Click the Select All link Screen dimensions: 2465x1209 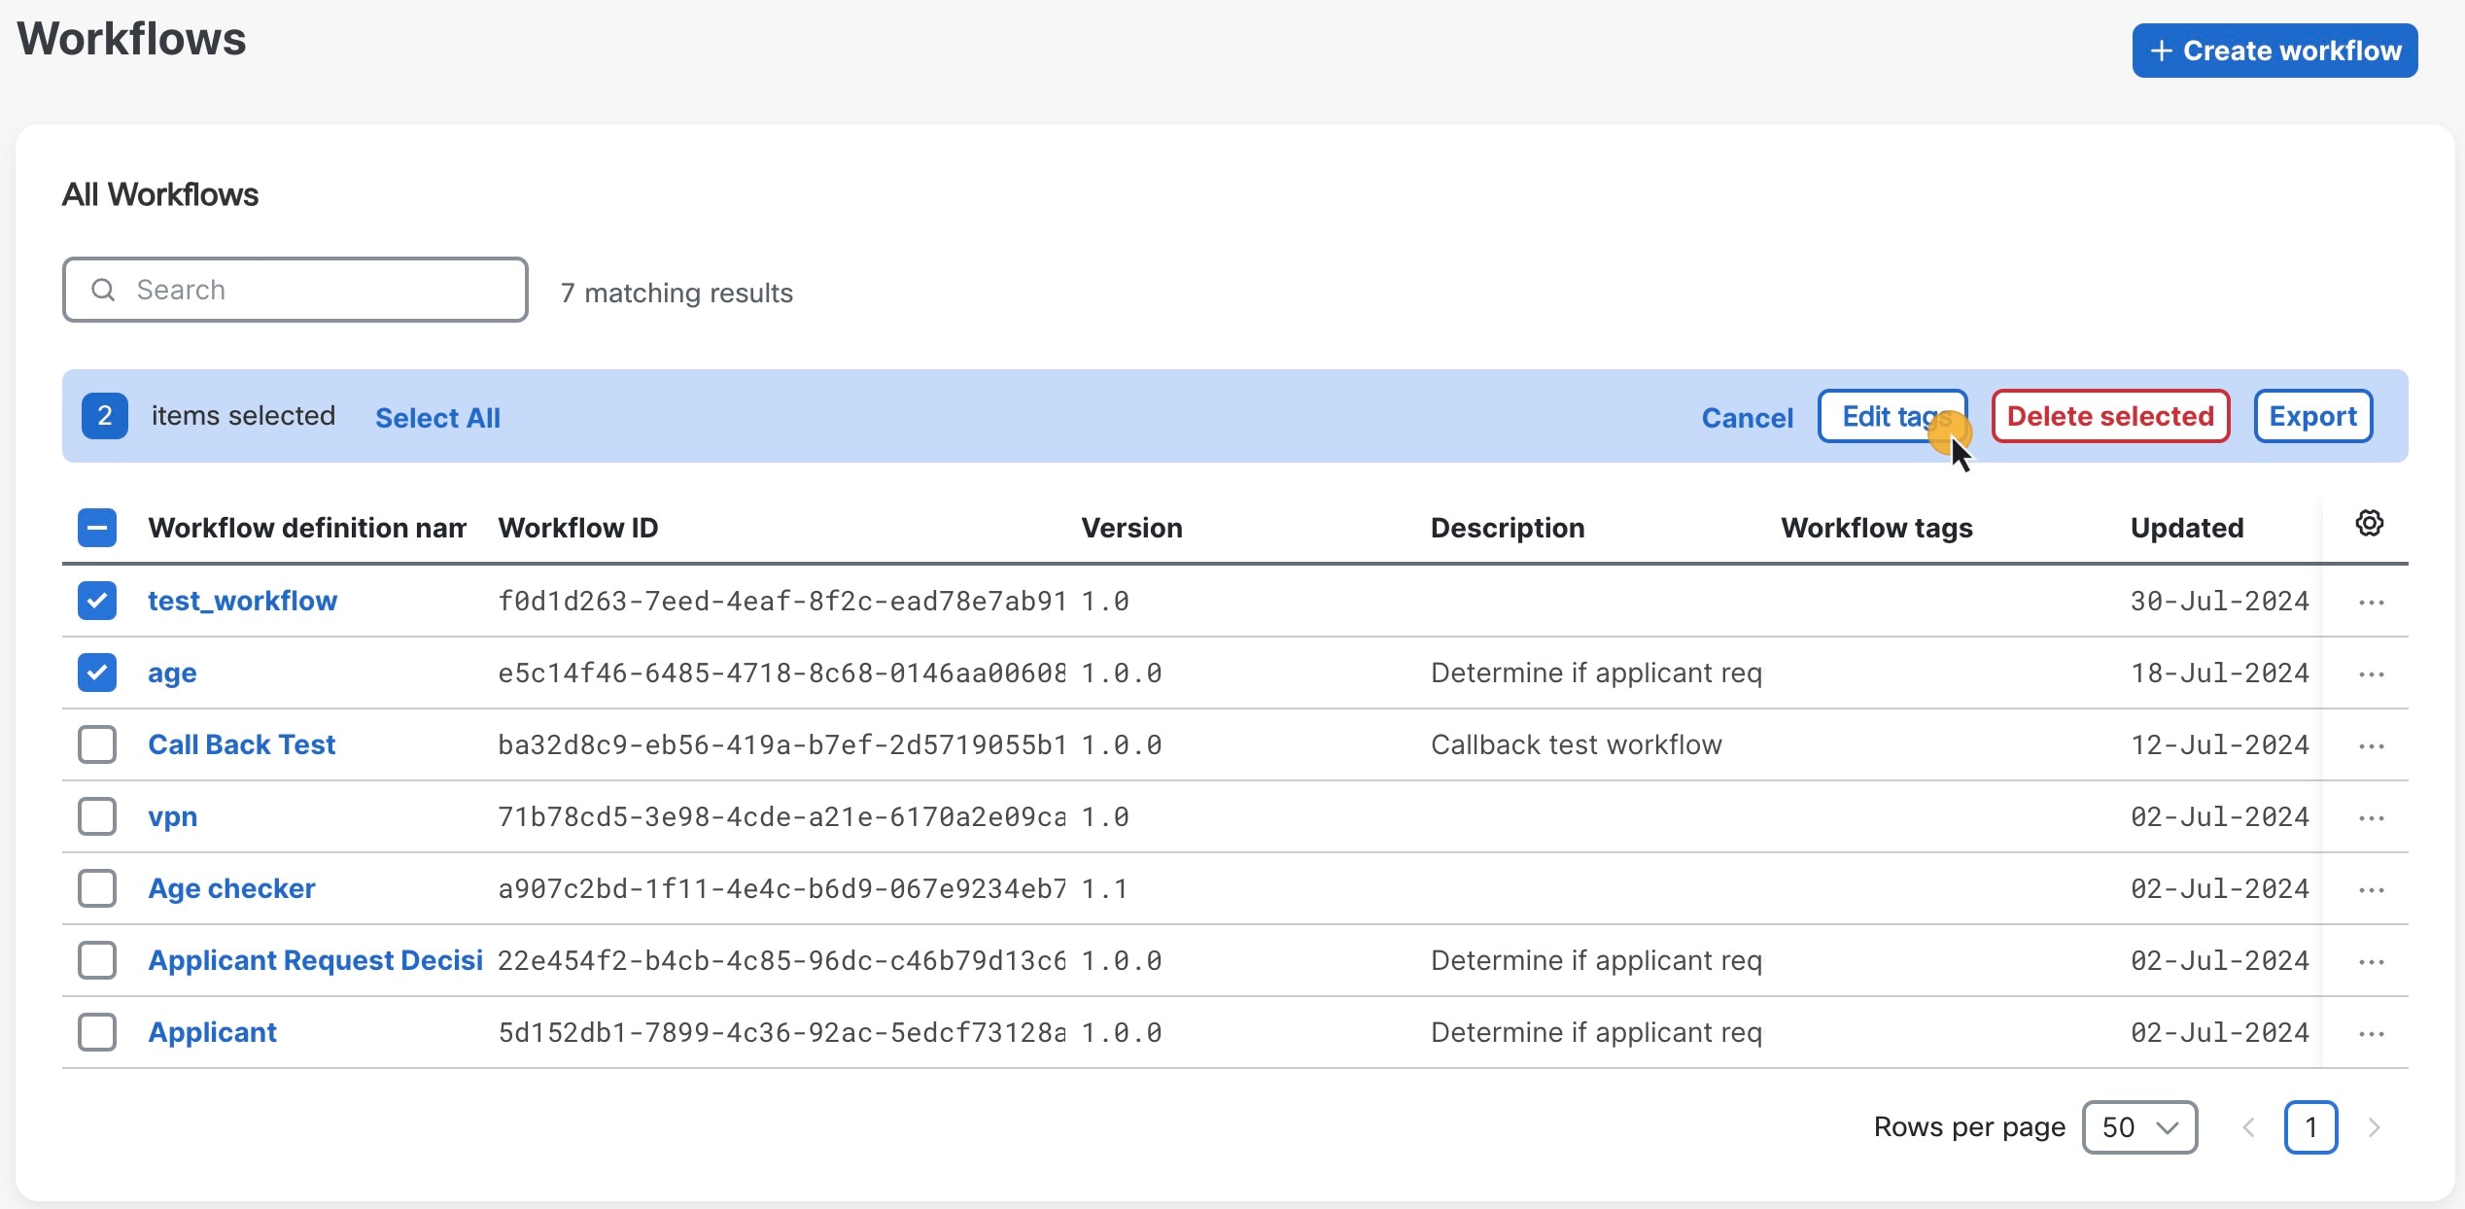click(438, 417)
